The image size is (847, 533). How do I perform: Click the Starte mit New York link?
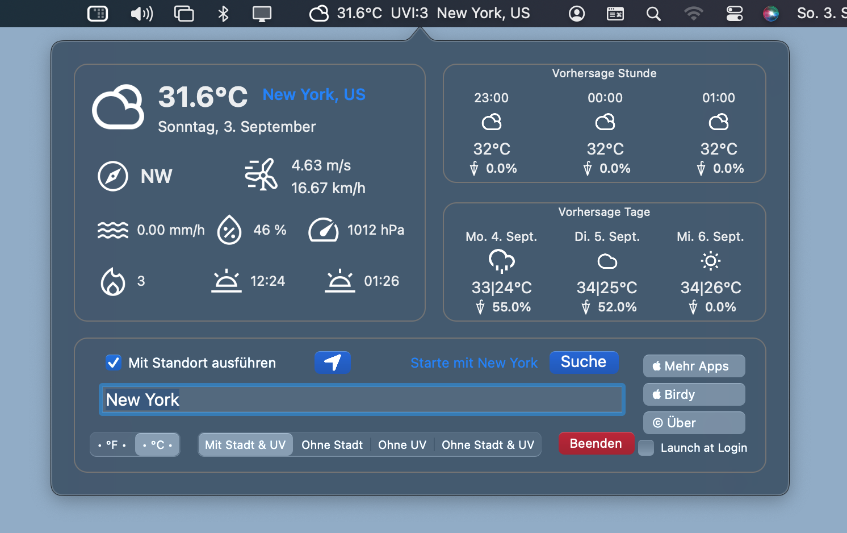(474, 363)
